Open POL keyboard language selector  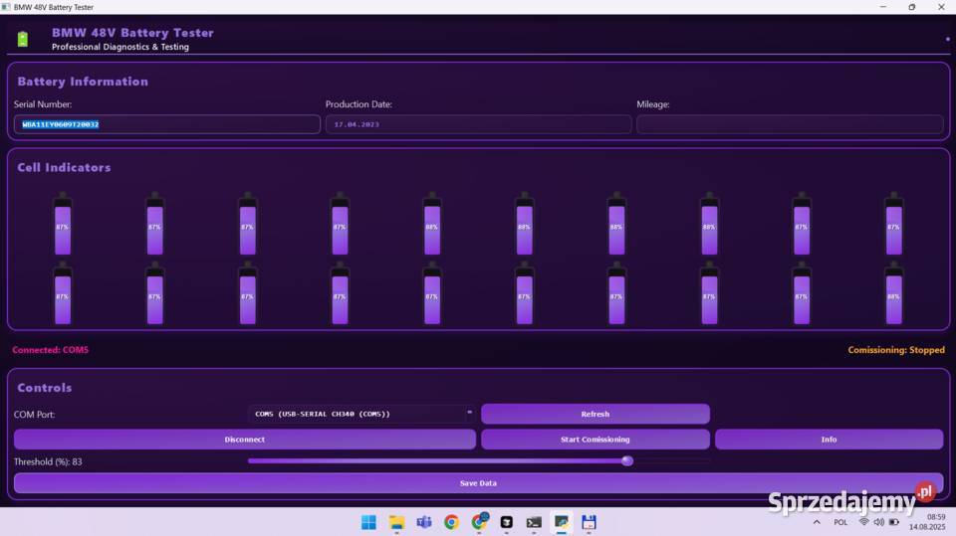click(x=840, y=522)
